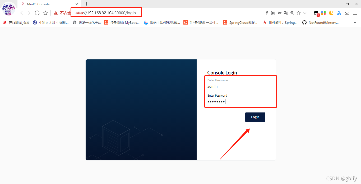Click the lightning bolt speed-mode icon
Viewport: 361px width, 184px height.
267,13
